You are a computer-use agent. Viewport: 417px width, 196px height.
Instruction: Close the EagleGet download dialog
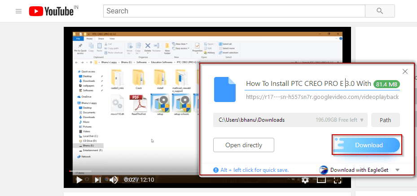coord(405,71)
